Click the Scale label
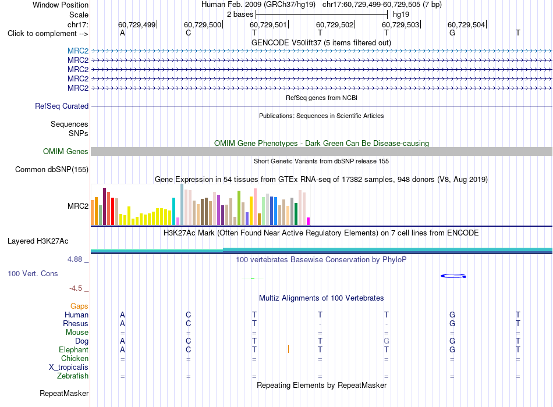553x407 pixels. (79, 15)
